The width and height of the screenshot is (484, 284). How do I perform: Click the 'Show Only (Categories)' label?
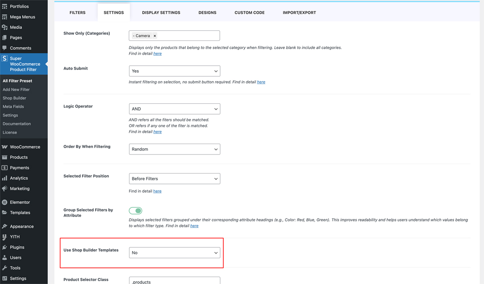pos(87,33)
